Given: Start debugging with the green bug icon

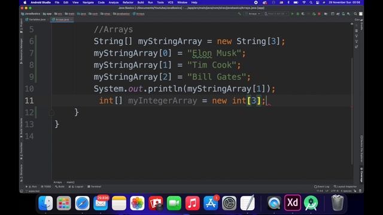Looking at the screenshot, I should point(297,14).
